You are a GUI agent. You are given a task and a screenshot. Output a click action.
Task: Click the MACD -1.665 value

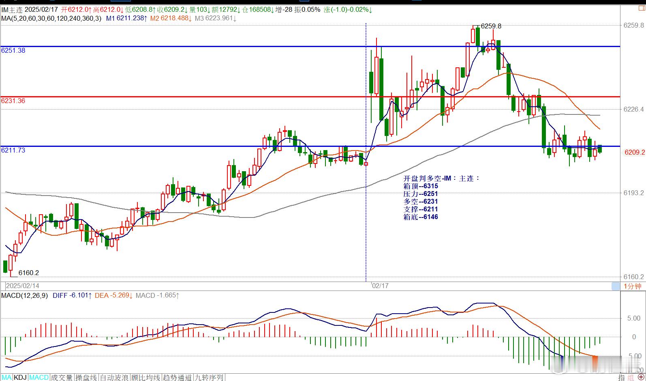[157, 295]
